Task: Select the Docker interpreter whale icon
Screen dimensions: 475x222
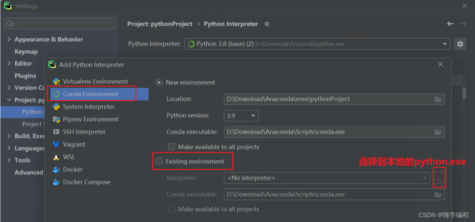Action: [56, 170]
